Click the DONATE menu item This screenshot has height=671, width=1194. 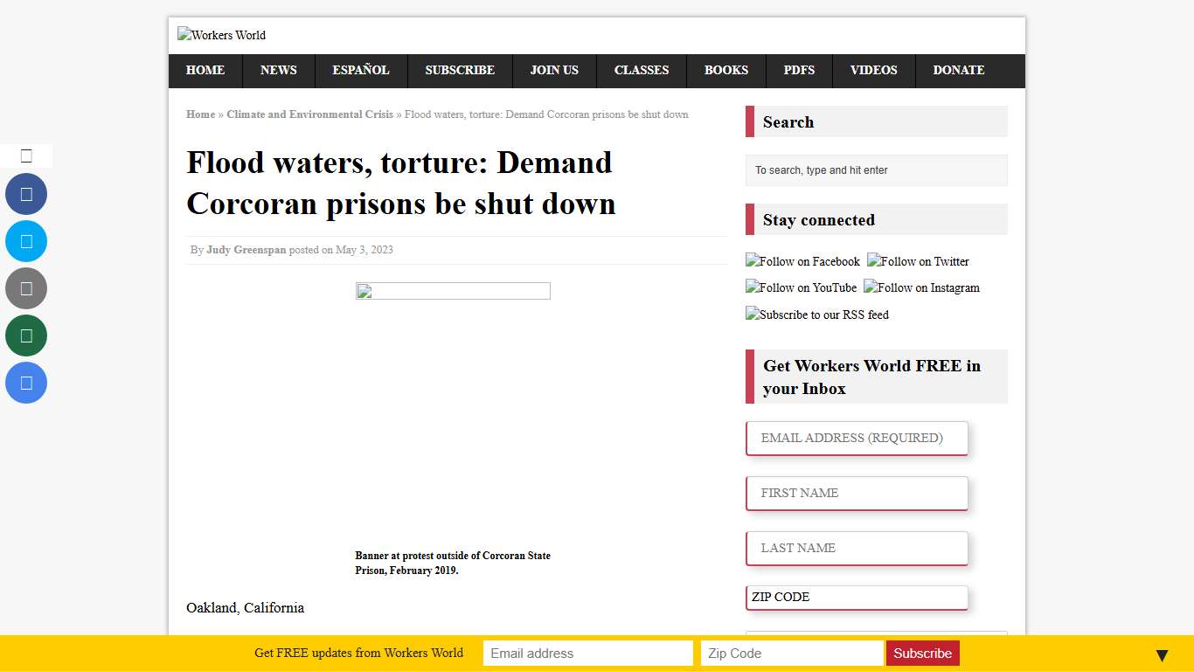958,71
